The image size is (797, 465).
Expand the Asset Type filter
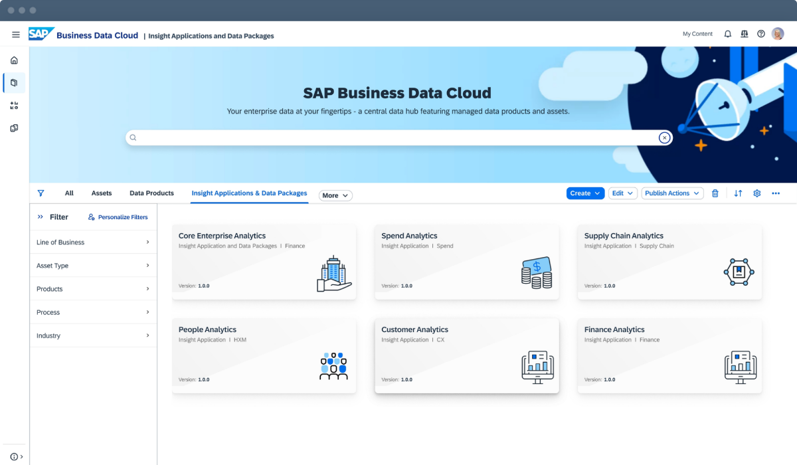pos(93,266)
